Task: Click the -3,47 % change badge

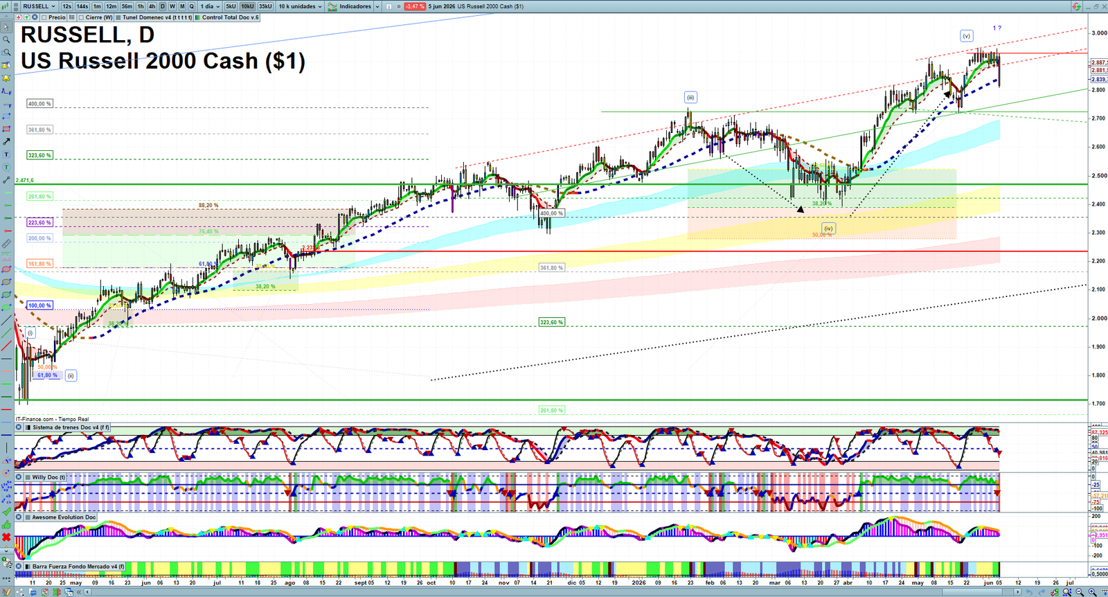Action: (x=415, y=6)
